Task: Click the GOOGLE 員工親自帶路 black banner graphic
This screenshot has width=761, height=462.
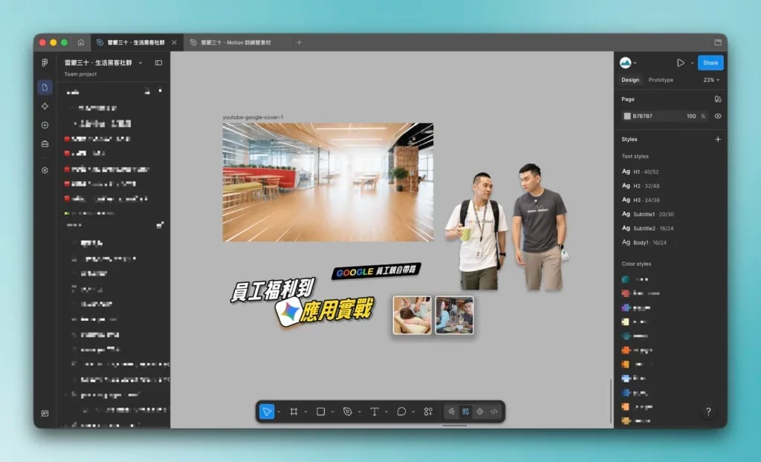Action: click(x=376, y=271)
